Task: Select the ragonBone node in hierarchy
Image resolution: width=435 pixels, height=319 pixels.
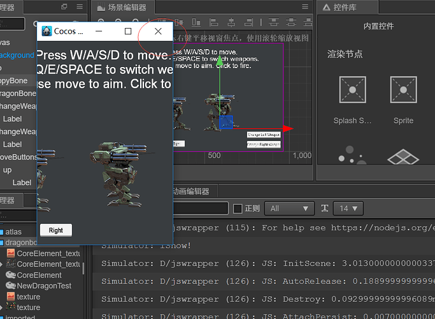Action: point(18,93)
